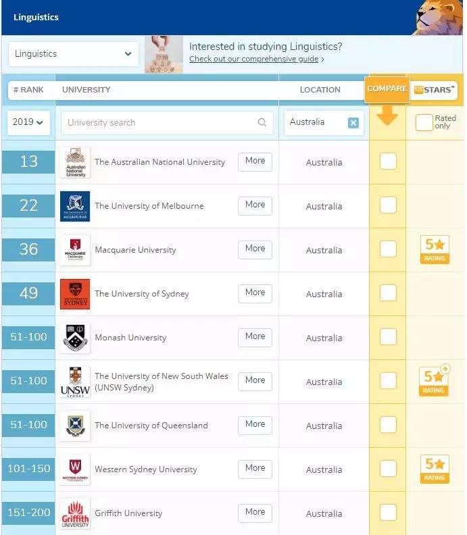This screenshot has width=467, height=535.
Task: Enable the Rated only checkbox
Action: (x=424, y=122)
